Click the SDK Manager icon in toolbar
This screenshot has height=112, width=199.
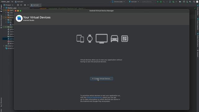(x=190, y=2)
